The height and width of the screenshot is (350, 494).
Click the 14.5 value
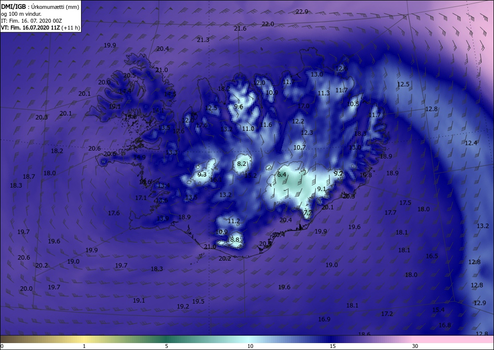pos(170,94)
